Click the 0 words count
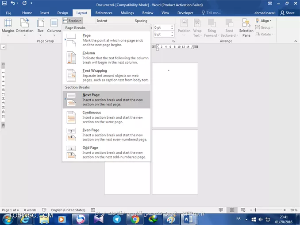Screen dimensions: 300x225 coord(30,210)
